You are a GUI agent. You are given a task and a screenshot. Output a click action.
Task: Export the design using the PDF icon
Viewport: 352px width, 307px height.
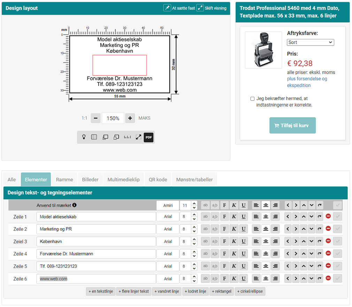point(149,137)
